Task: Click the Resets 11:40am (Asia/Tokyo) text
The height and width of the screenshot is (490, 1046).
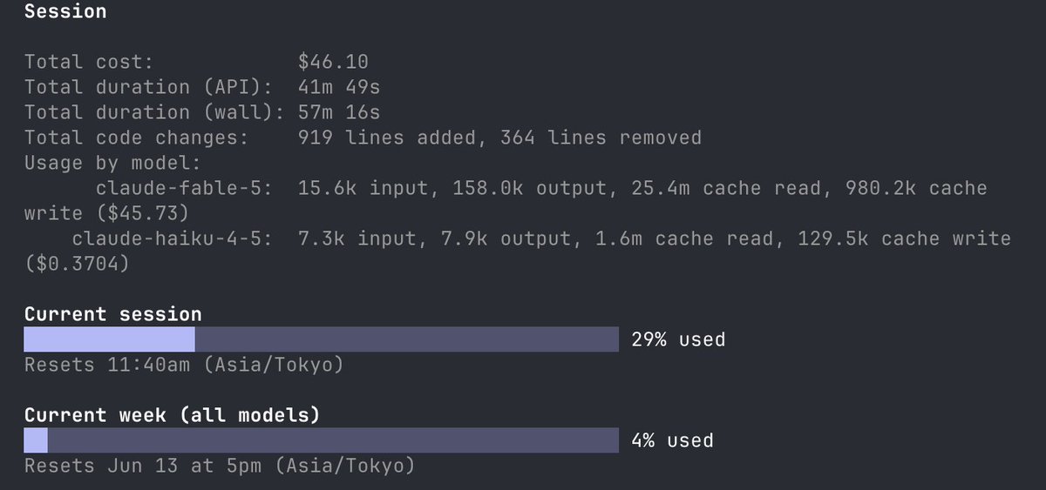Action: pos(184,365)
